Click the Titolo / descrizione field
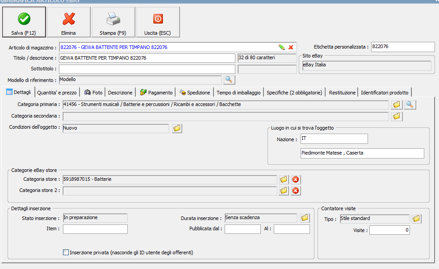439x269 pixels. pos(147,58)
